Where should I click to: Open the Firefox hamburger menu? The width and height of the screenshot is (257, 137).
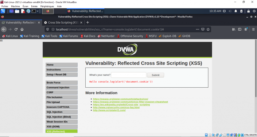[253, 29]
